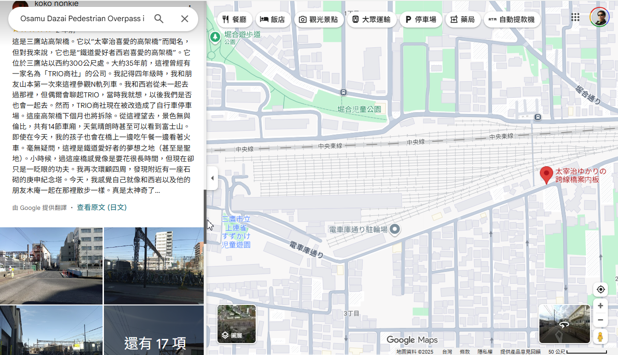This screenshot has width=618, height=355.
Task: Click the search magnifier icon
Action: point(159,19)
